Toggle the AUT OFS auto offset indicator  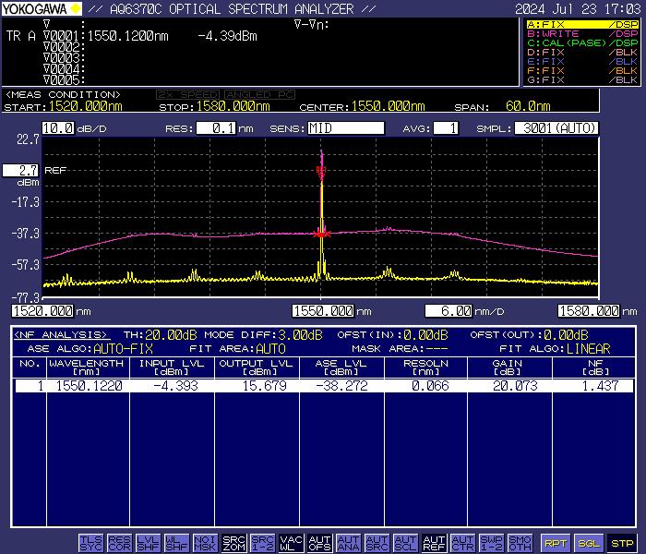(319, 543)
